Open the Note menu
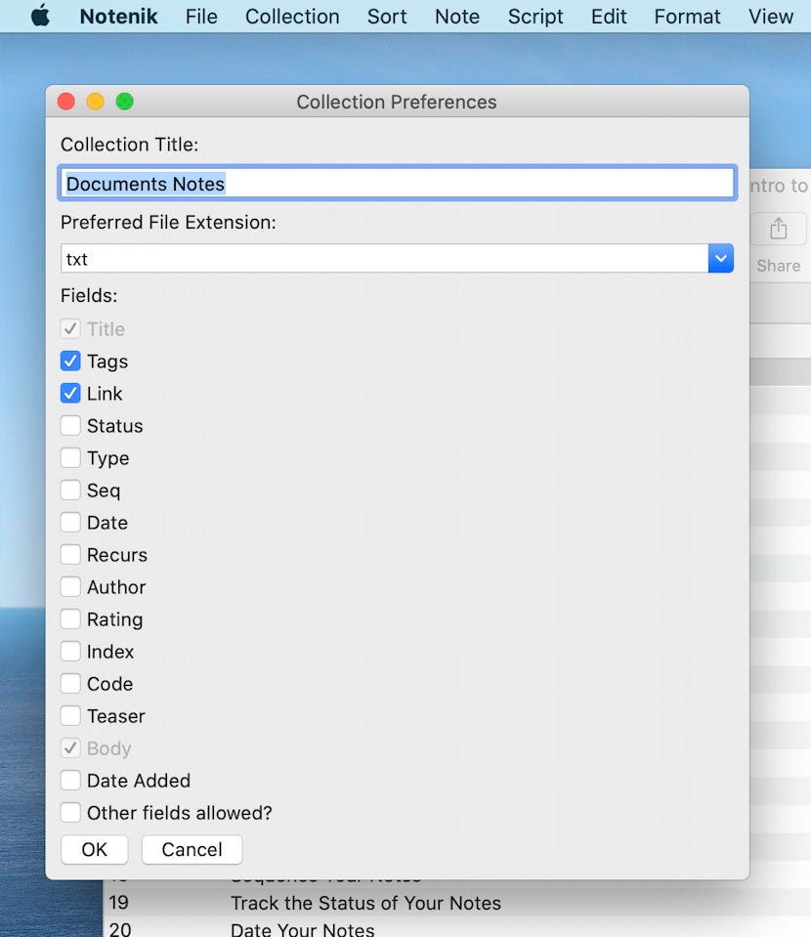The width and height of the screenshot is (811, 937). click(x=457, y=17)
